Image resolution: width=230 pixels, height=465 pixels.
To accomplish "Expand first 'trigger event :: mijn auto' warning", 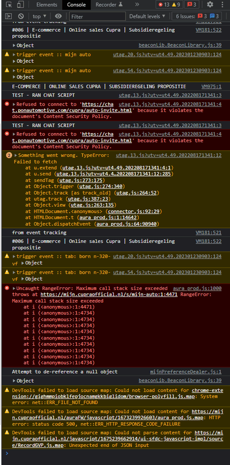I will pos(14,55).
